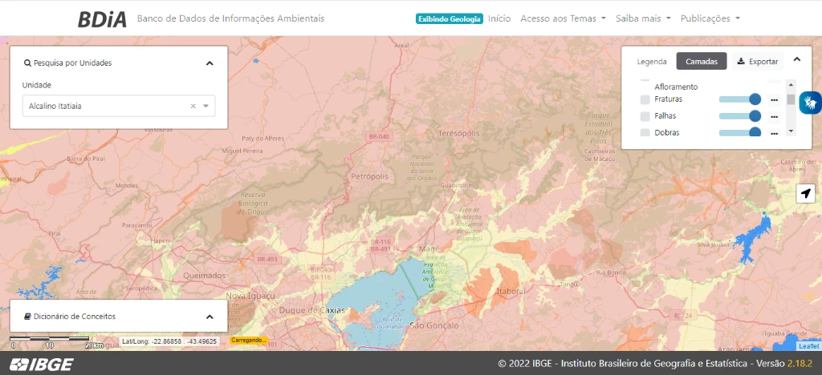This screenshot has width=822, height=375.
Task: Click the Carregando status badge
Action: [249, 341]
